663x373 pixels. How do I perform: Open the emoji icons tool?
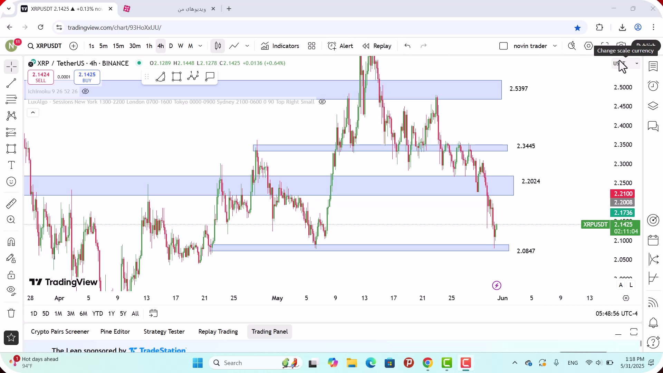(11, 182)
